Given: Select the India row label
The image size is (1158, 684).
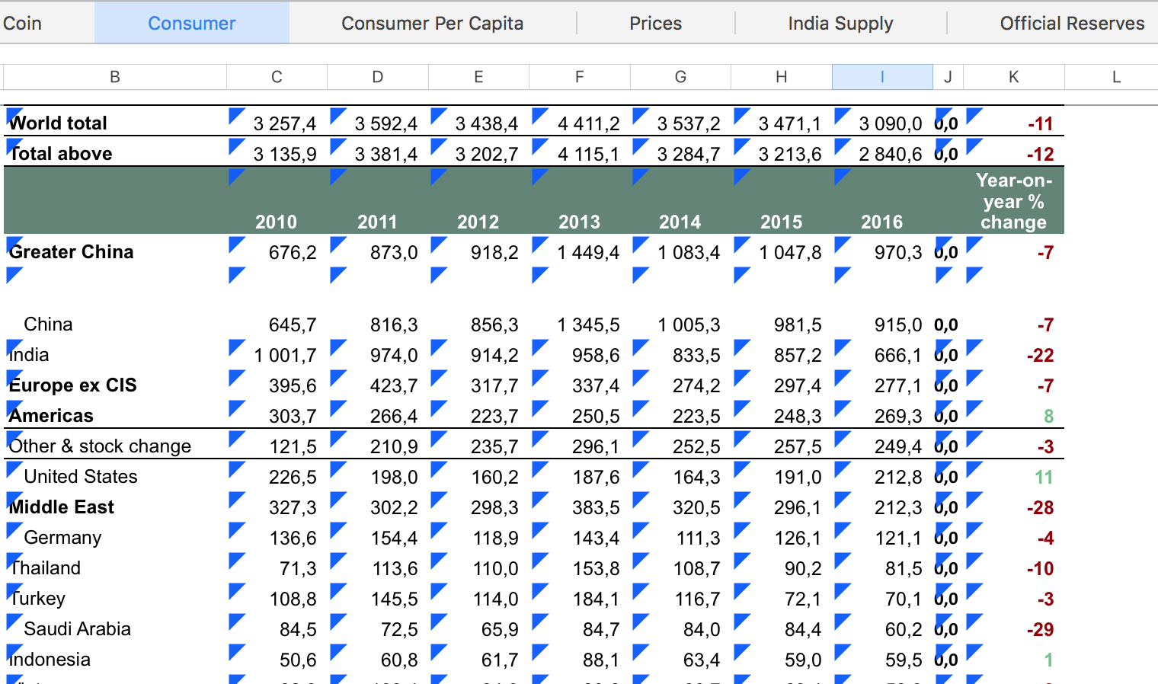Looking at the screenshot, I should (x=29, y=355).
